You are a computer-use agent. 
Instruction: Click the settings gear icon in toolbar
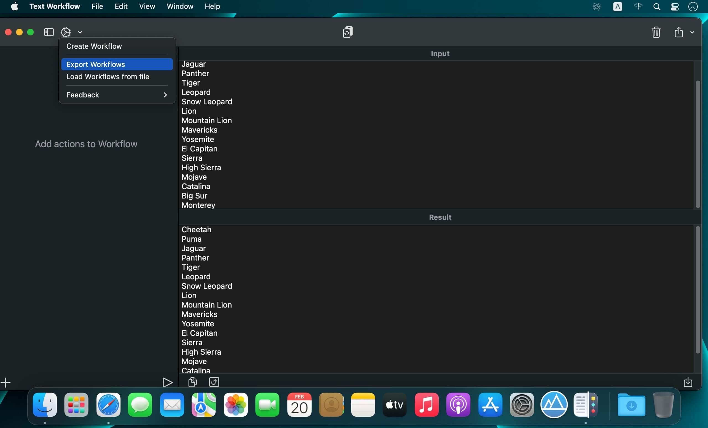coord(65,32)
